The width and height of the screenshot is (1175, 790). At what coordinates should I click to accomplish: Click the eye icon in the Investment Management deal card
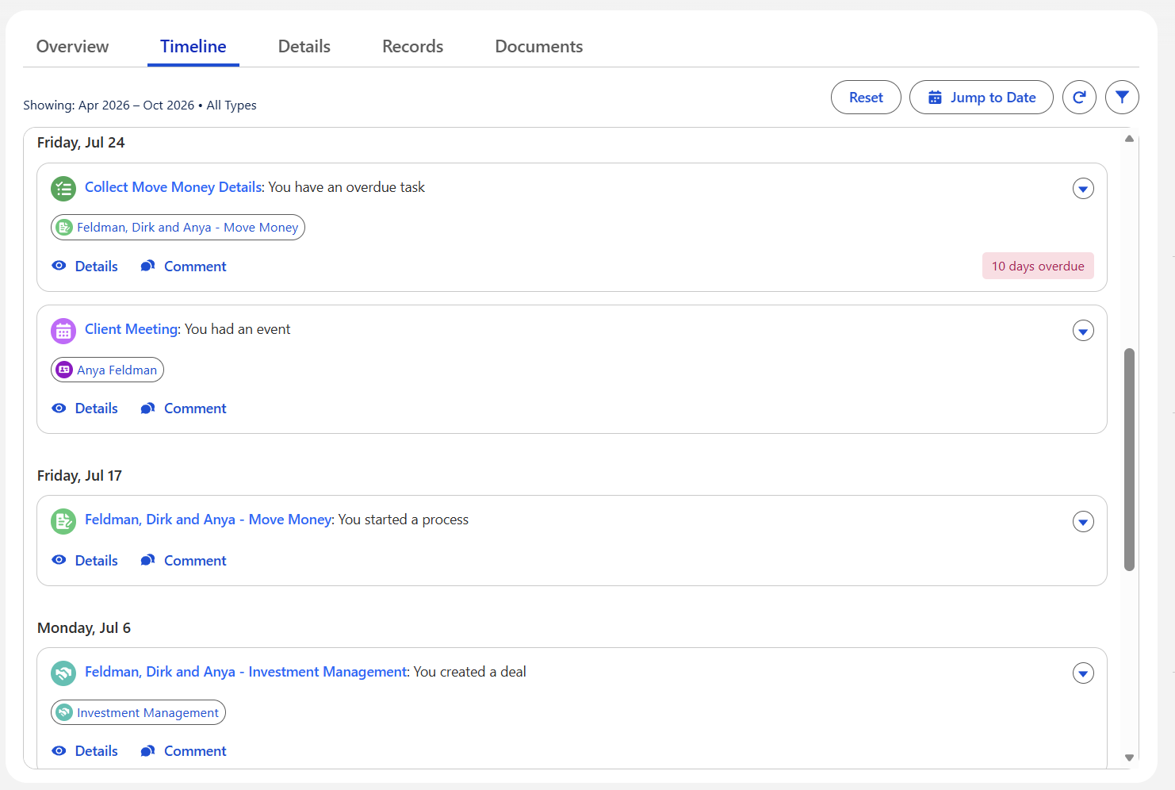(59, 750)
